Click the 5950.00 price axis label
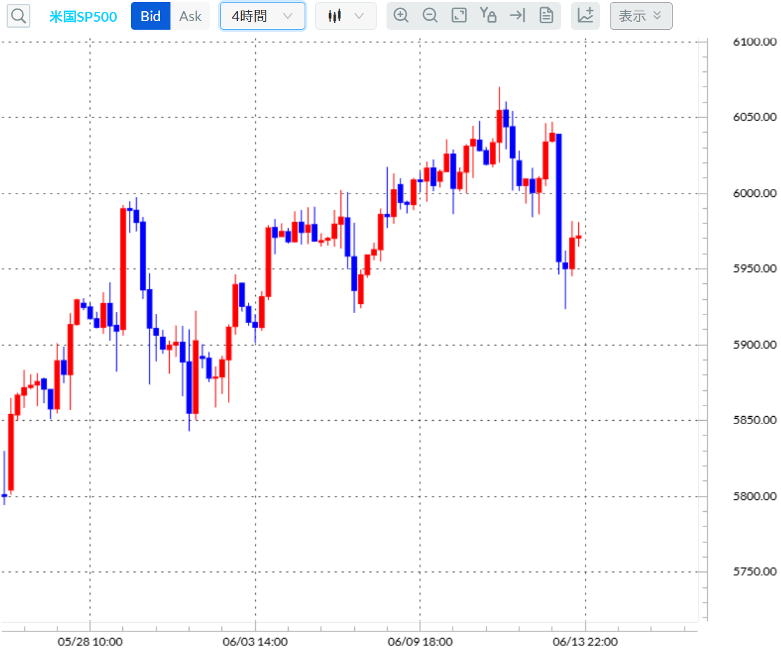Image resolution: width=781 pixels, height=650 pixels. pos(755,268)
